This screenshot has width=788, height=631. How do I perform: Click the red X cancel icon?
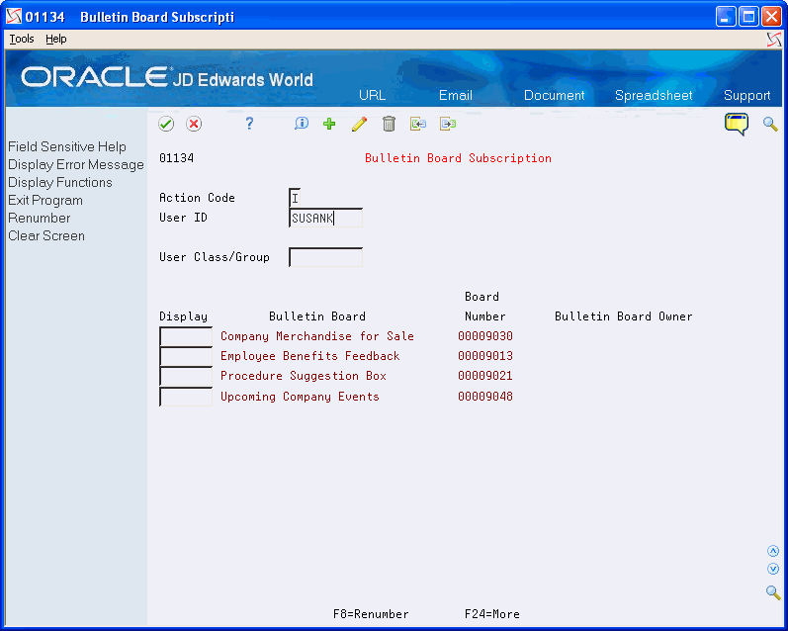point(194,124)
